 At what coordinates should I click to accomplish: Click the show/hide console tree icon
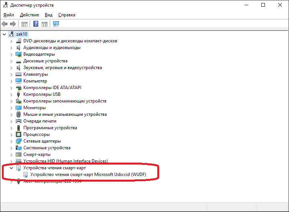(x=24, y=24)
